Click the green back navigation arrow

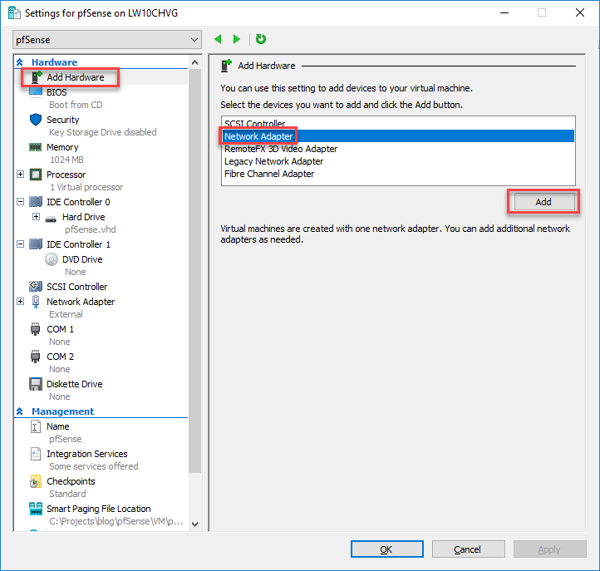click(218, 39)
